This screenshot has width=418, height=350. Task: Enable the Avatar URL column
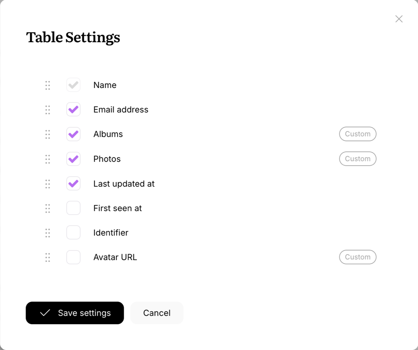pos(73,257)
